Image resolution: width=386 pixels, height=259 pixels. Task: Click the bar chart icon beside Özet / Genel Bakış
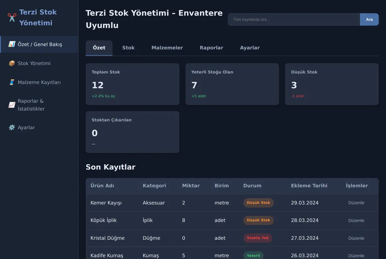coord(12,44)
